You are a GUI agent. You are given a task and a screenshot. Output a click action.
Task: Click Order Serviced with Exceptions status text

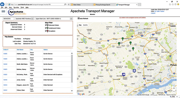(53, 74)
